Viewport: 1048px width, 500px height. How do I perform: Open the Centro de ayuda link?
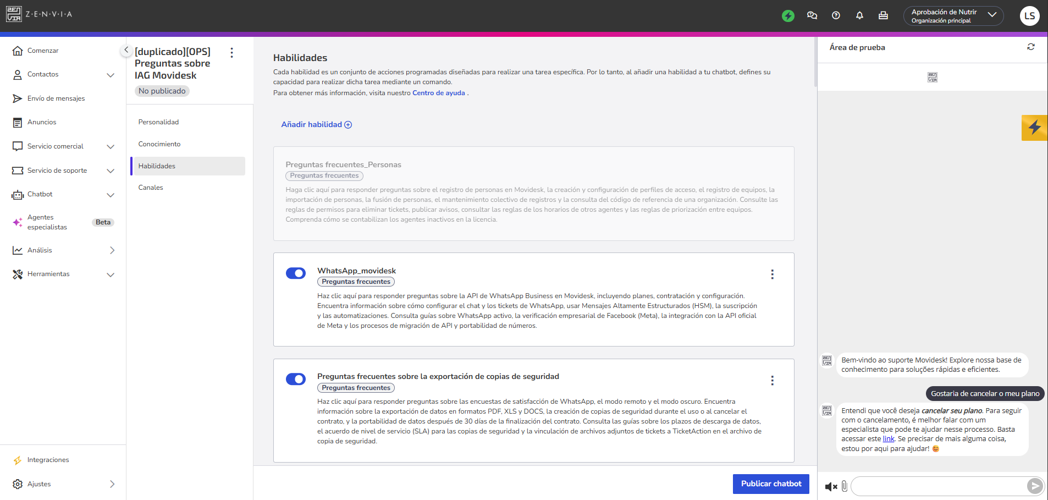click(439, 93)
